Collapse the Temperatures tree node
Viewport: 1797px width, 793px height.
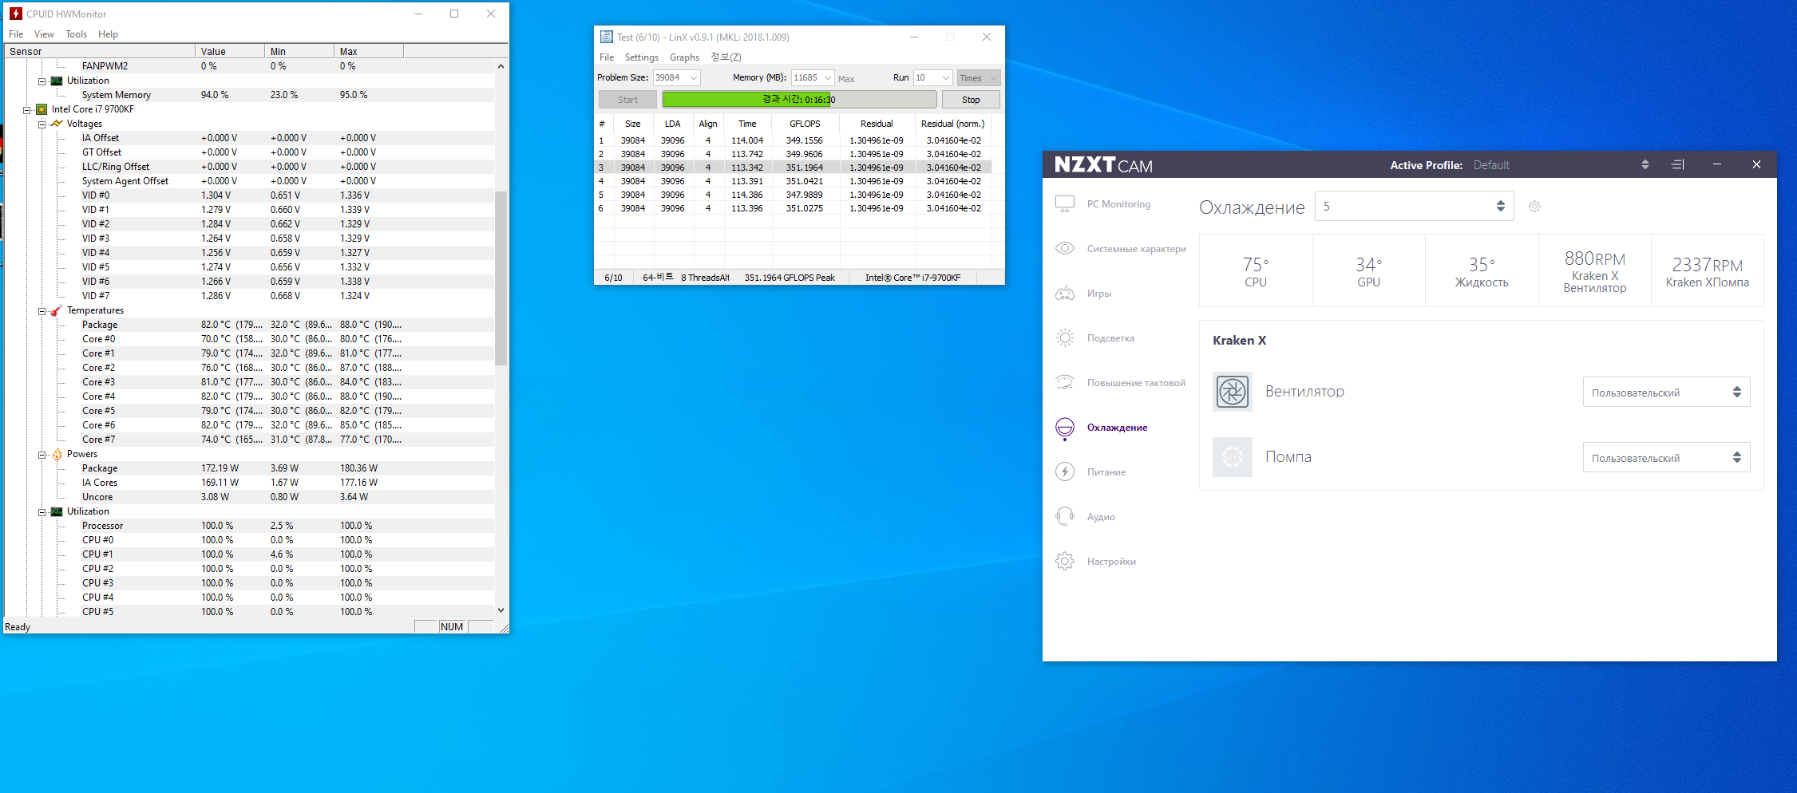click(x=42, y=310)
